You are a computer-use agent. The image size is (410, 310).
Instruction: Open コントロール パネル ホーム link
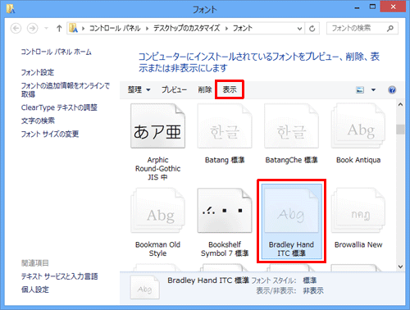point(57,52)
